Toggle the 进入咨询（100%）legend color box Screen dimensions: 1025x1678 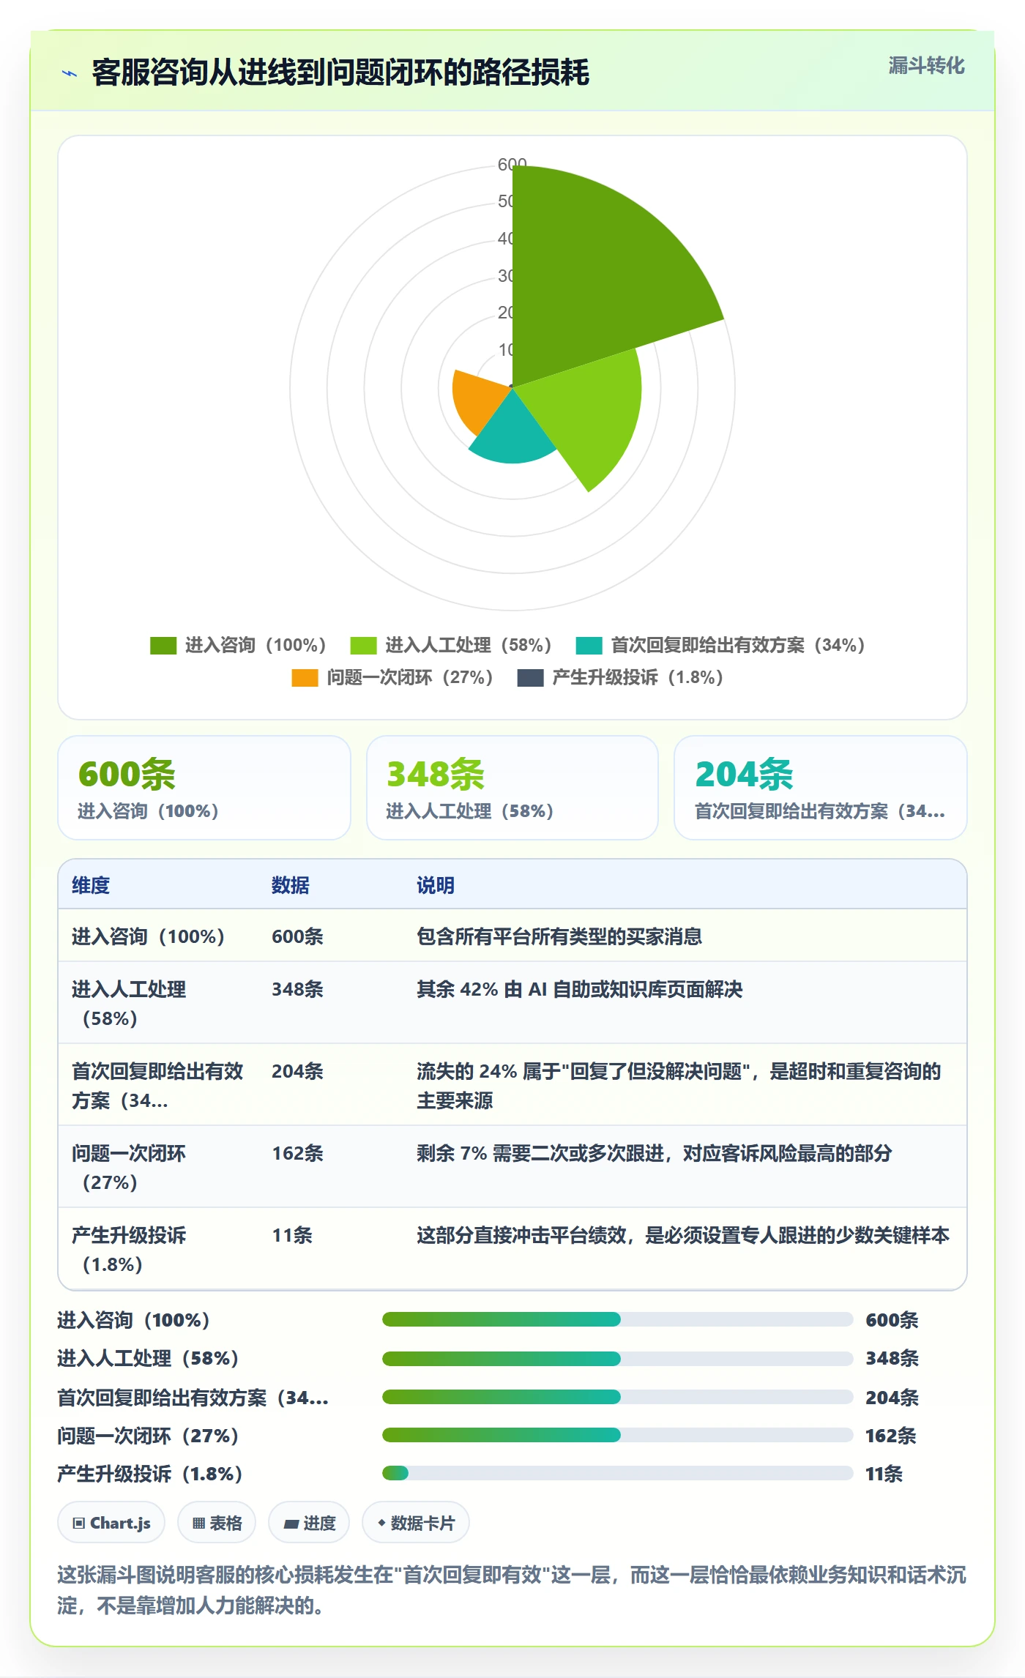coord(163,646)
